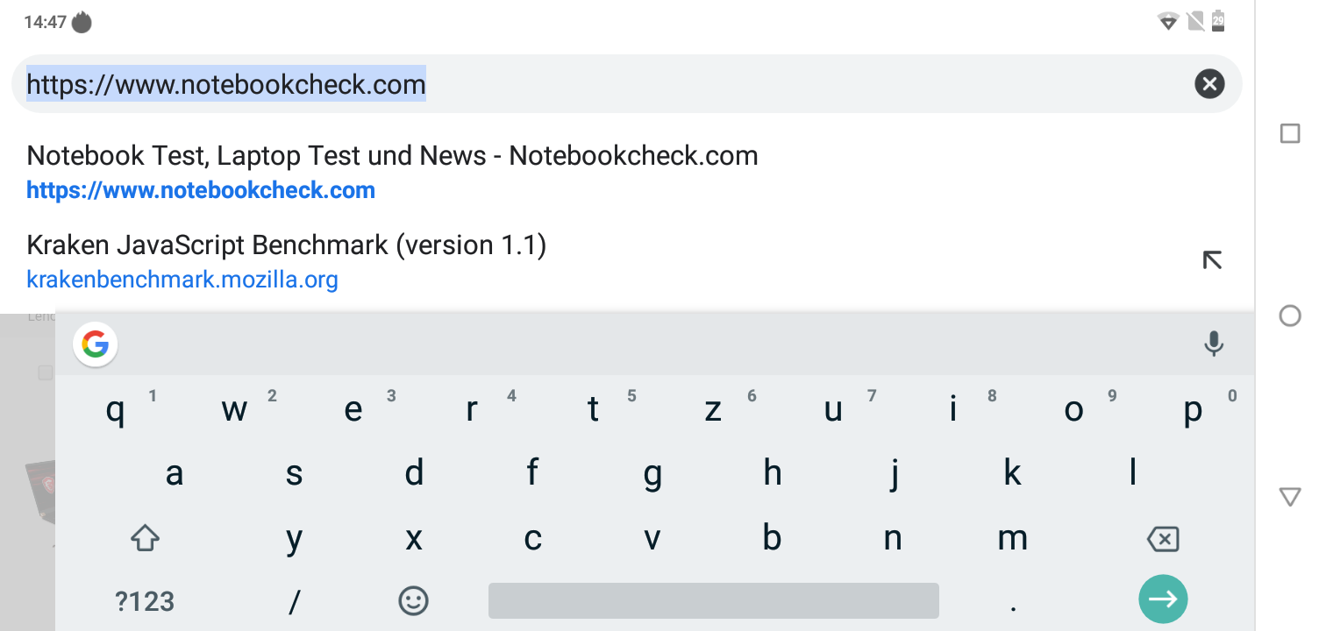Clear the URL with the X icon
This screenshot has height=631, width=1326.
tap(1209, 84)
